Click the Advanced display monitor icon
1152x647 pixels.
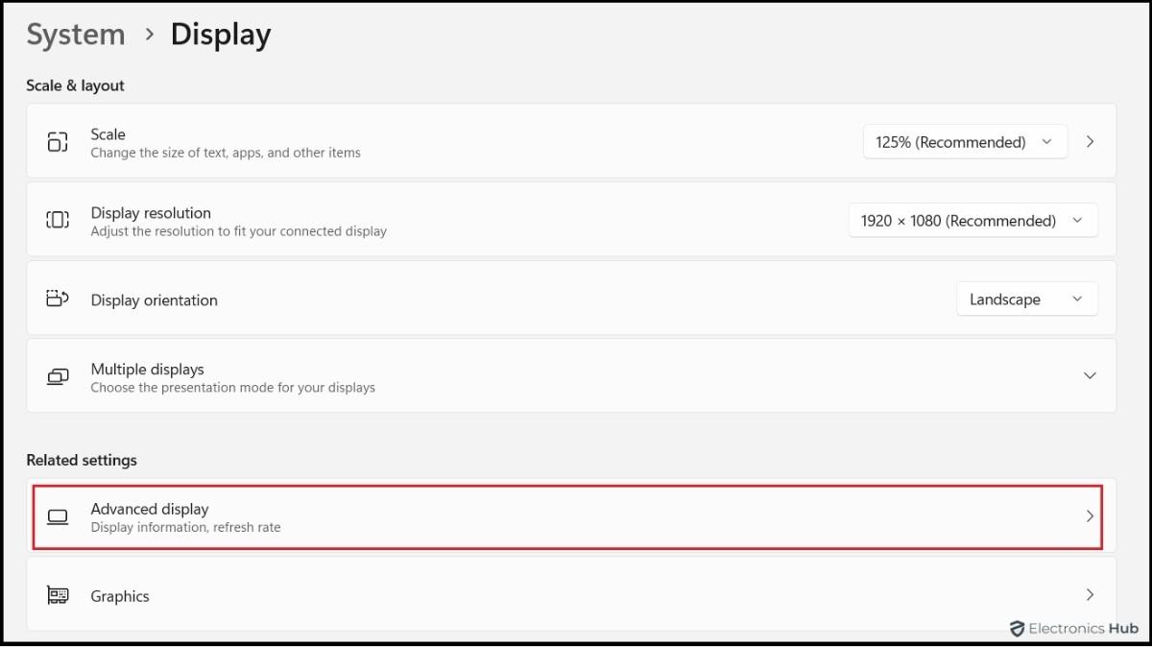(x=58, y=516)
